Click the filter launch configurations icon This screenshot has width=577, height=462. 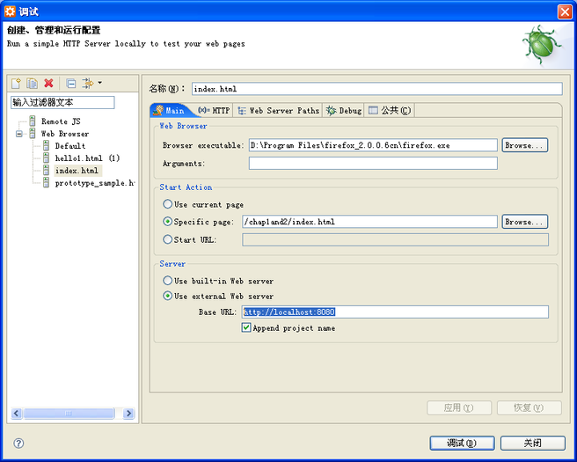(88, 84)
